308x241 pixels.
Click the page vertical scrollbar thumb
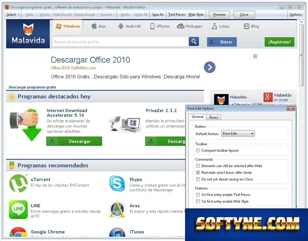tap(301, 55)
